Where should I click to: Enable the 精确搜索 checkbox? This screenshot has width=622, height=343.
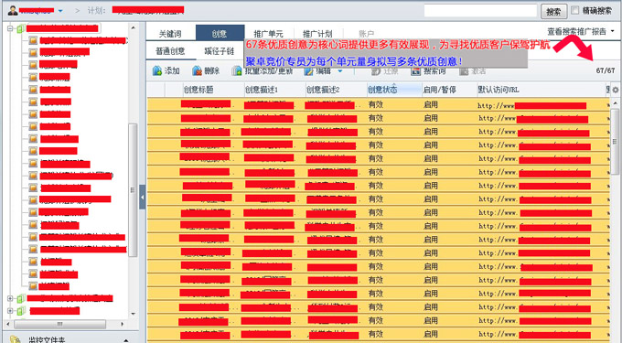(x=574, y=10)
